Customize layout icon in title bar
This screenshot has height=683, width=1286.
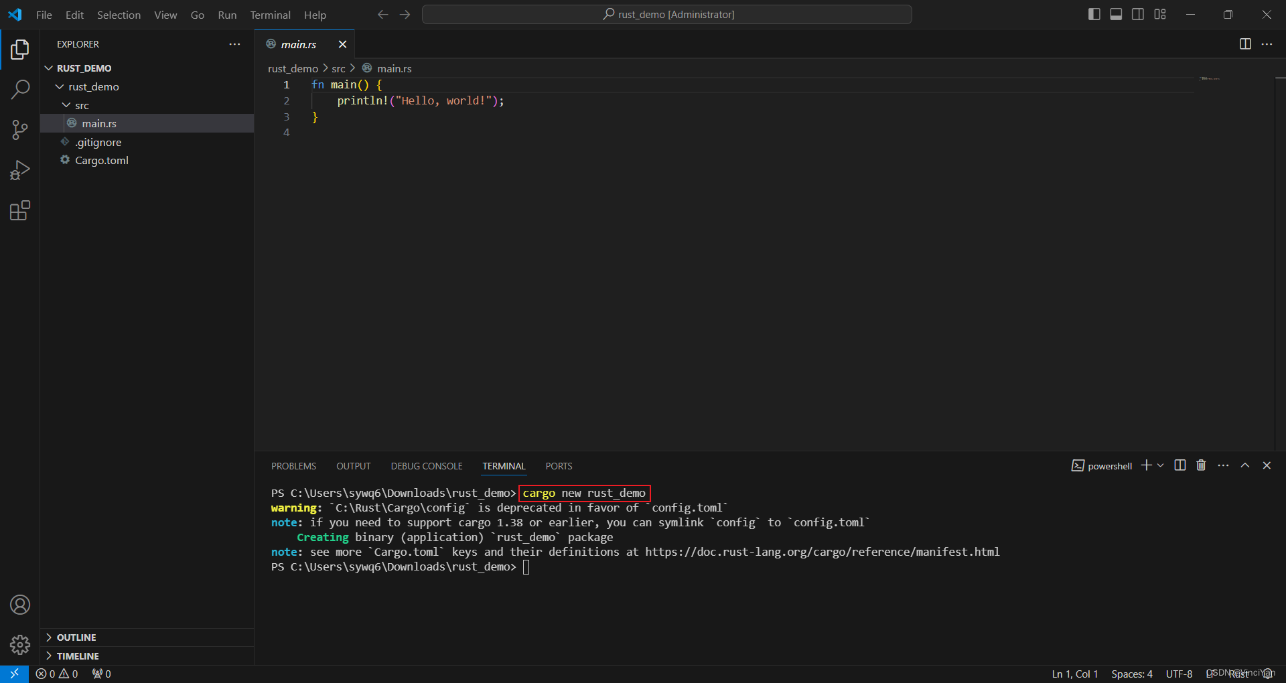click(x=1160, y=14)
